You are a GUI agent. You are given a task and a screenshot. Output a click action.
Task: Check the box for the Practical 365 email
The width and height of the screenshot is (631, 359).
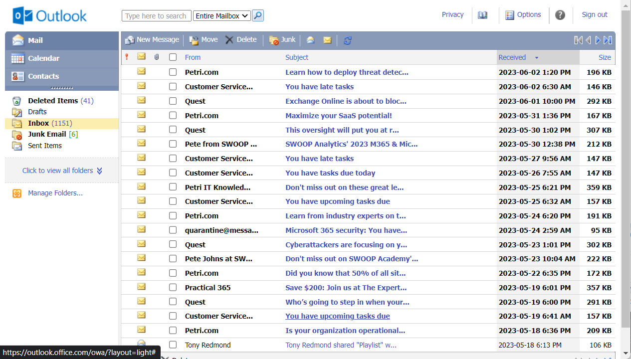173,288
